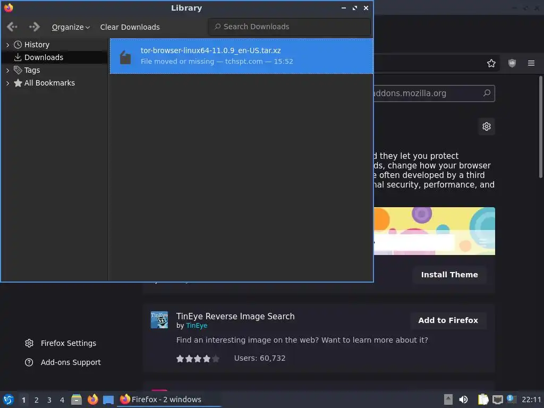Expand the All Bookmarks tree node

(7, 83)
